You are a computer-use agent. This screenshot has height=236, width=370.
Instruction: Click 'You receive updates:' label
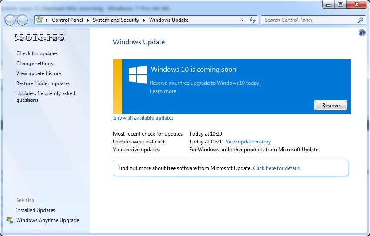137,150
